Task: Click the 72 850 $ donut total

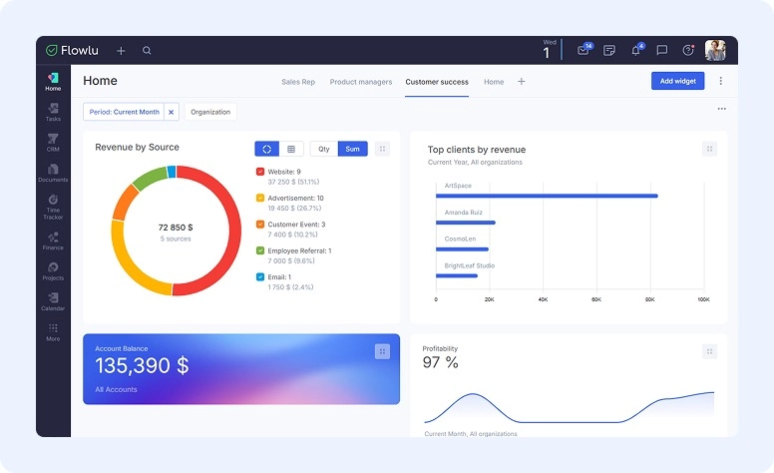Action: [x=176, y=228]
